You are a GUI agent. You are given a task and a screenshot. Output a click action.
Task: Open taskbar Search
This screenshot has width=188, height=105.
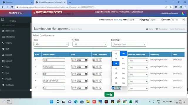[x=58, y=102]
